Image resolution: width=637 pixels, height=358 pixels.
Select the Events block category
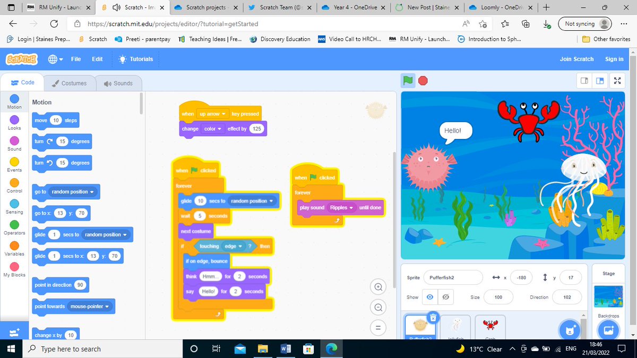pos(14,165)
